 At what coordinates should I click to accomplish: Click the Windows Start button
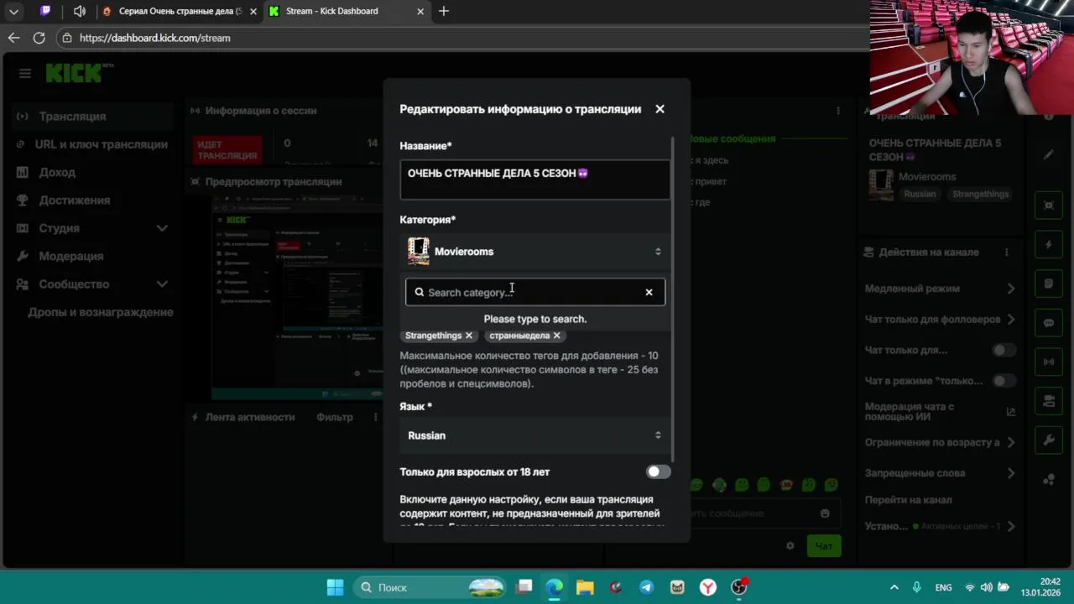pos(335,587)
